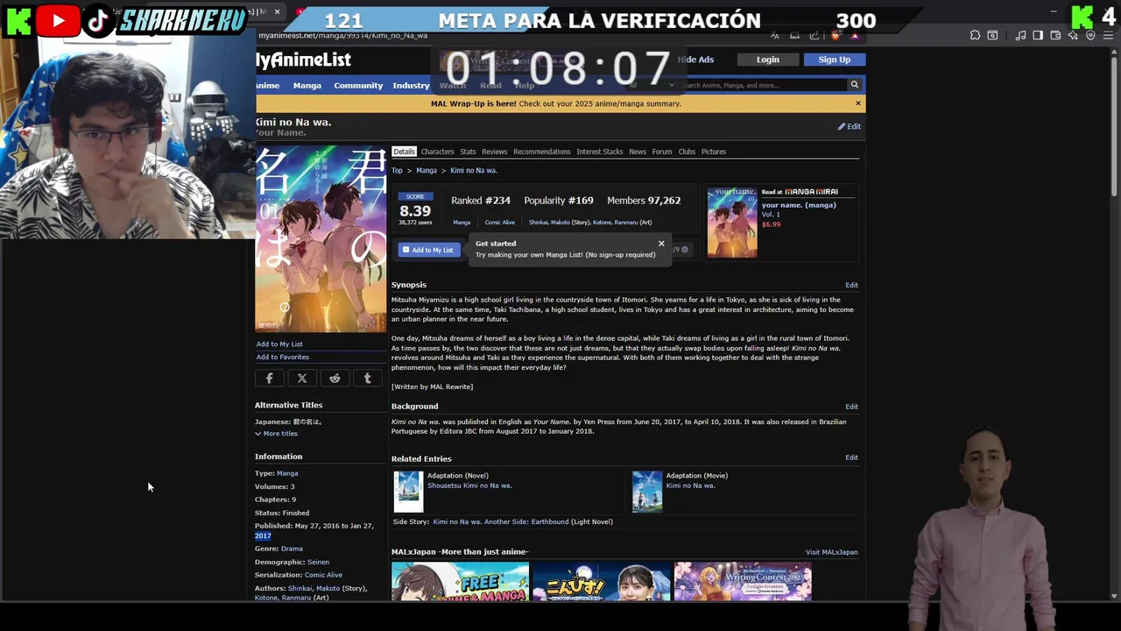Click Comic Alive serialization link in Information
The image size is (1121, 631).
323,575
